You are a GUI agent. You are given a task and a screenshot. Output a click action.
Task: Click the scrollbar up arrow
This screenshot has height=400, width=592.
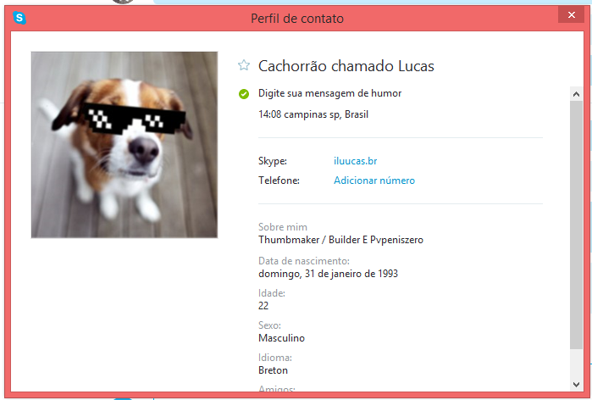[576, 94]
